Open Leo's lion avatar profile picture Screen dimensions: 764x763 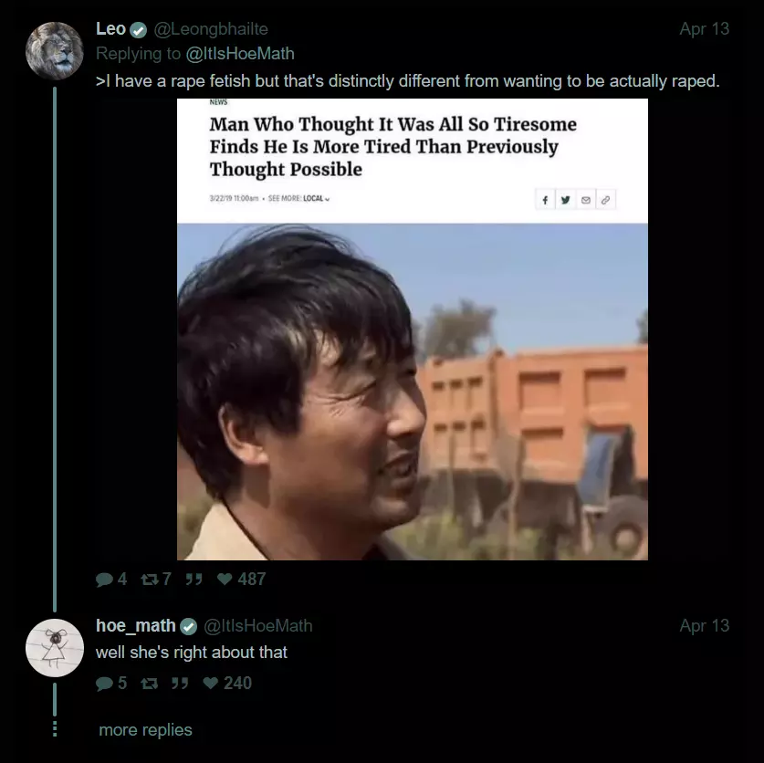(54, 51)
